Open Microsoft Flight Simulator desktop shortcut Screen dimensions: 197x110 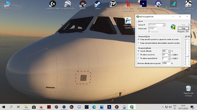click(143, 6)
